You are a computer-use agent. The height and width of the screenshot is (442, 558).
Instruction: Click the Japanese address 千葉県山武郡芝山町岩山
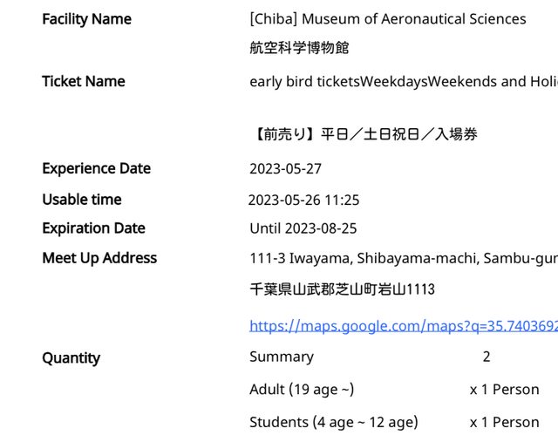point(342,289)
